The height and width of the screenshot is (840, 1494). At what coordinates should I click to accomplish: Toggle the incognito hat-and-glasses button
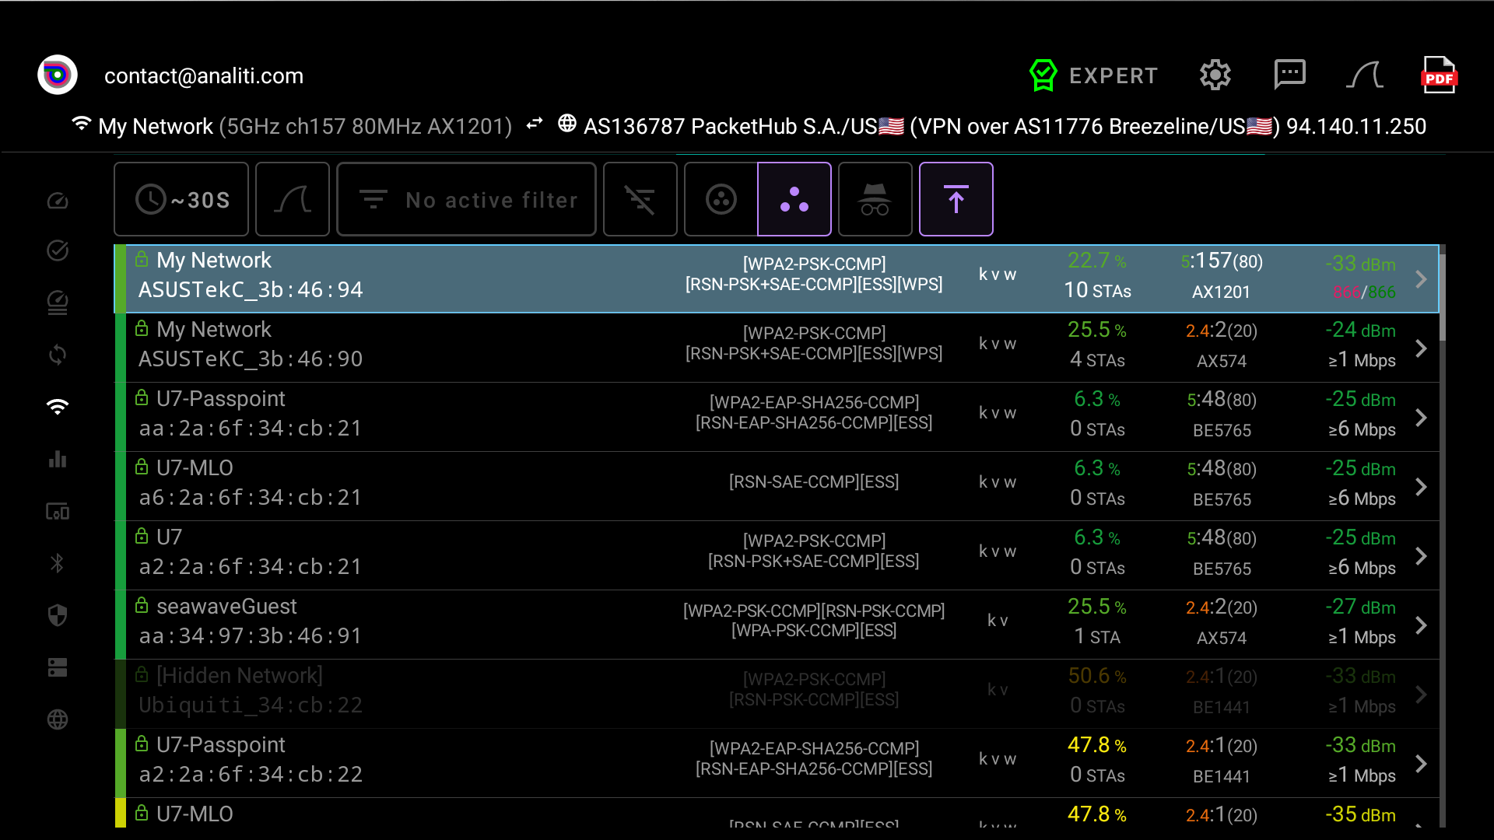coord(875,200)
